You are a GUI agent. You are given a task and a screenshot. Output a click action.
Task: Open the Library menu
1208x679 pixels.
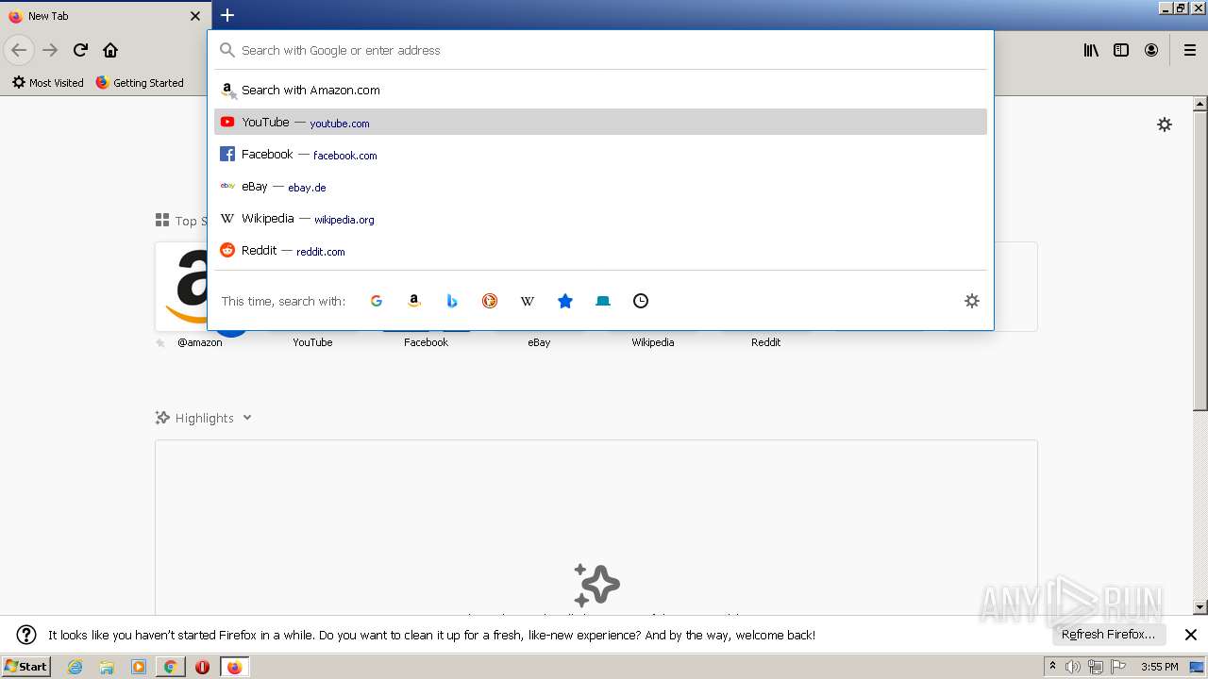tap(1091, 50)
